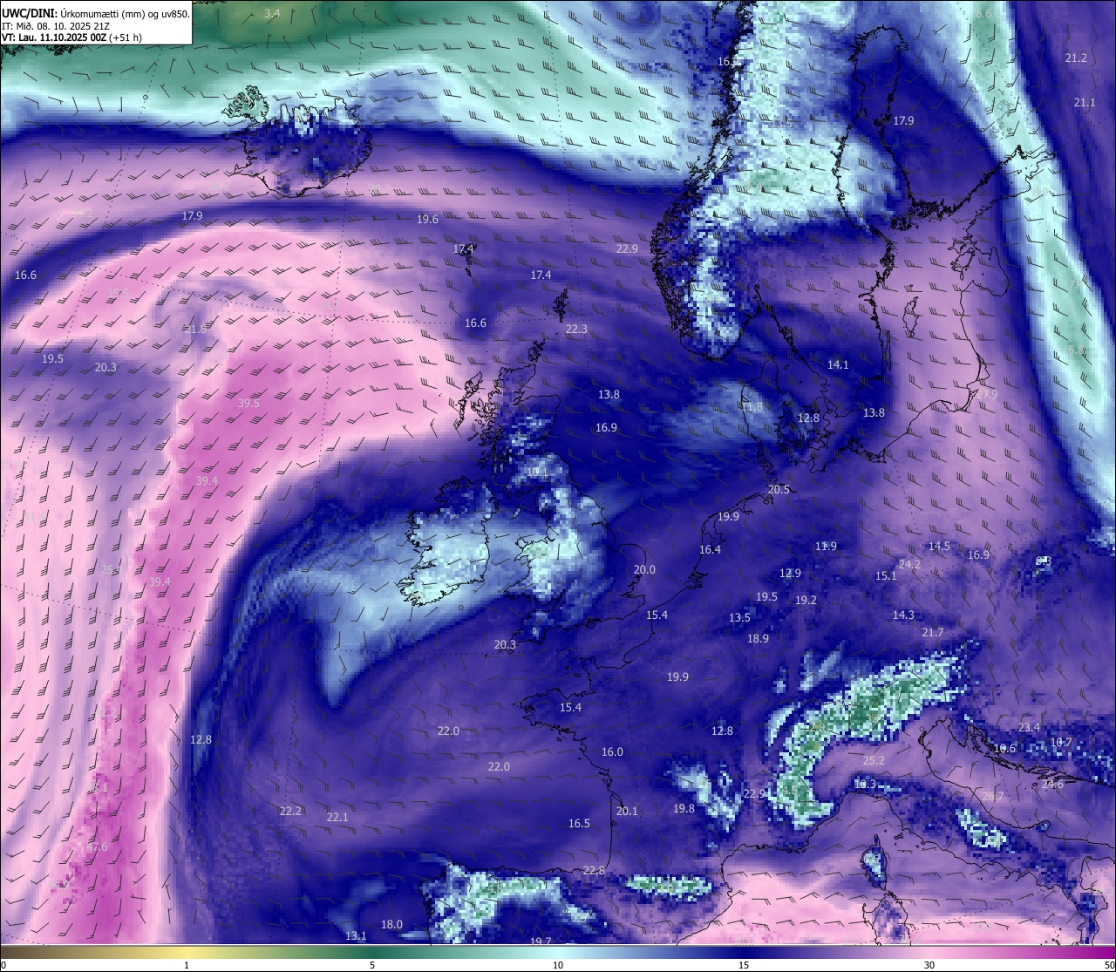The image size is (1116, 972).
Task: Click the legend tick label 5
Action: click(x=372, y=965)
